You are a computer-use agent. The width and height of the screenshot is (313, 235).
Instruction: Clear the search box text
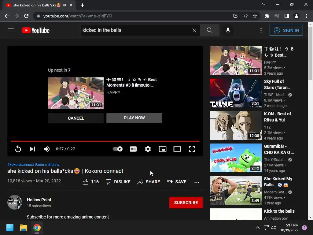coord(194,30)
